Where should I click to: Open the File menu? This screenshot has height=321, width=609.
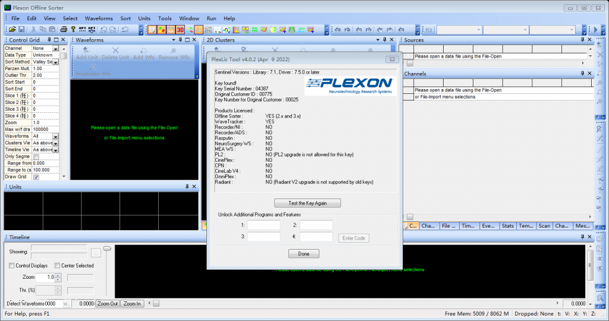pos(15,18)
